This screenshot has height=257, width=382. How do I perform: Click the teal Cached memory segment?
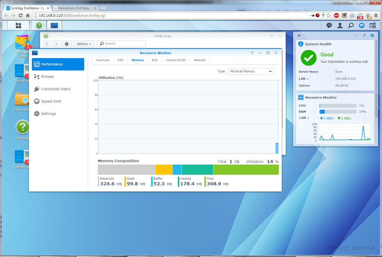pyautogui.click(x=197, y=170)
